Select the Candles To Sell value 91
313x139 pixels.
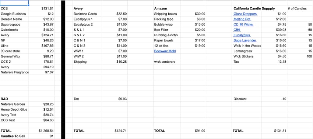click(42, 136)
